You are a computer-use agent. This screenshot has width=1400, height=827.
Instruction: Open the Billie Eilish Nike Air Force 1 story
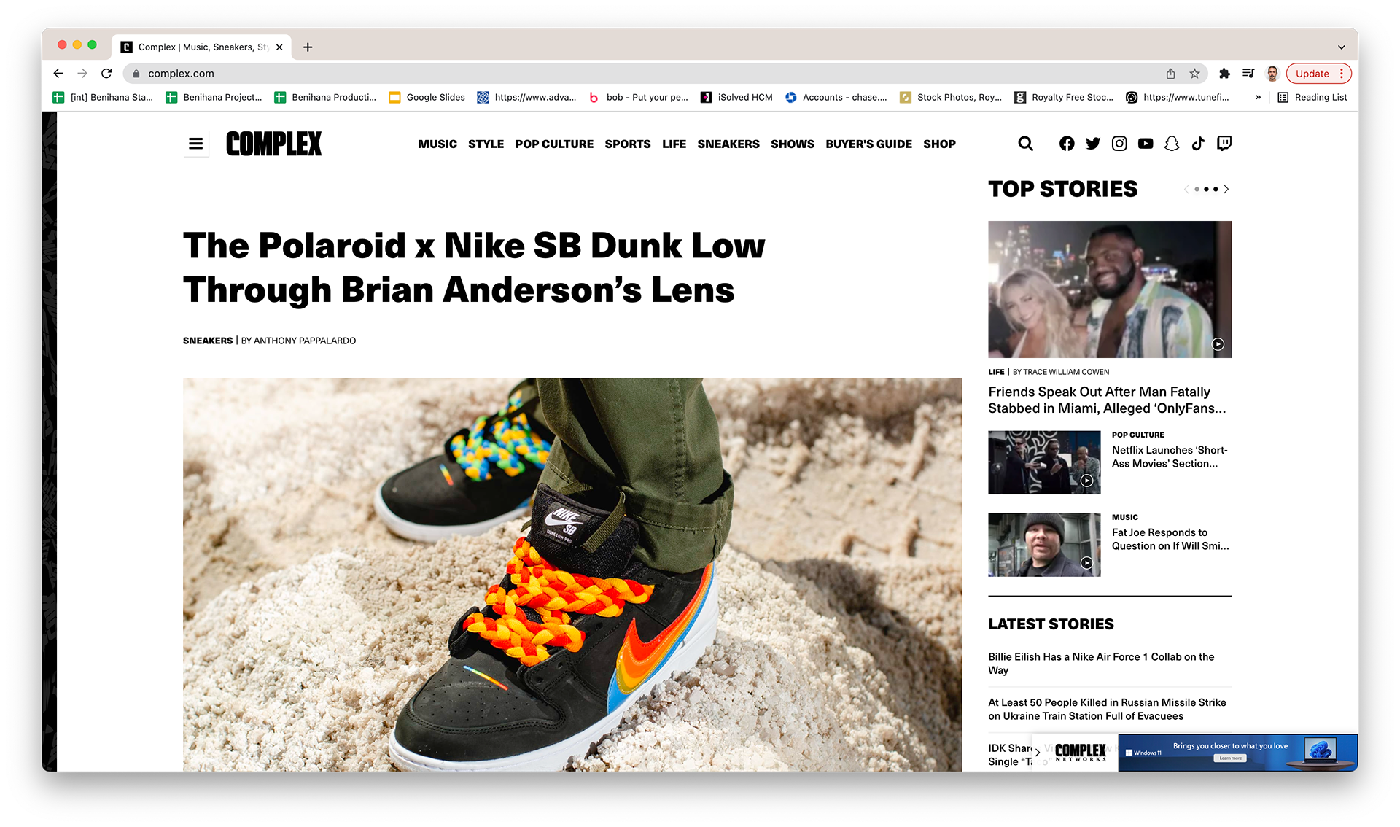point(1101,664)
